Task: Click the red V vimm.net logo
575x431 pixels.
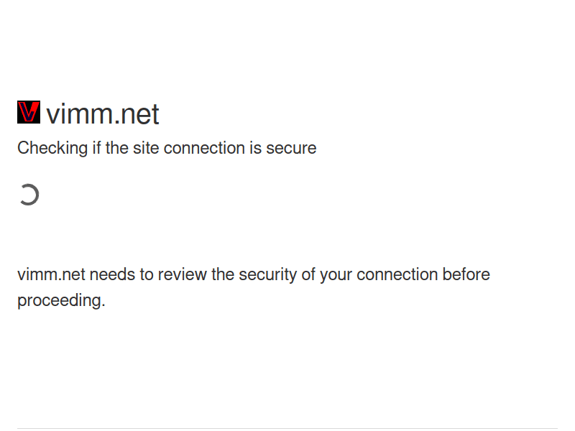Action: (29, 112)
